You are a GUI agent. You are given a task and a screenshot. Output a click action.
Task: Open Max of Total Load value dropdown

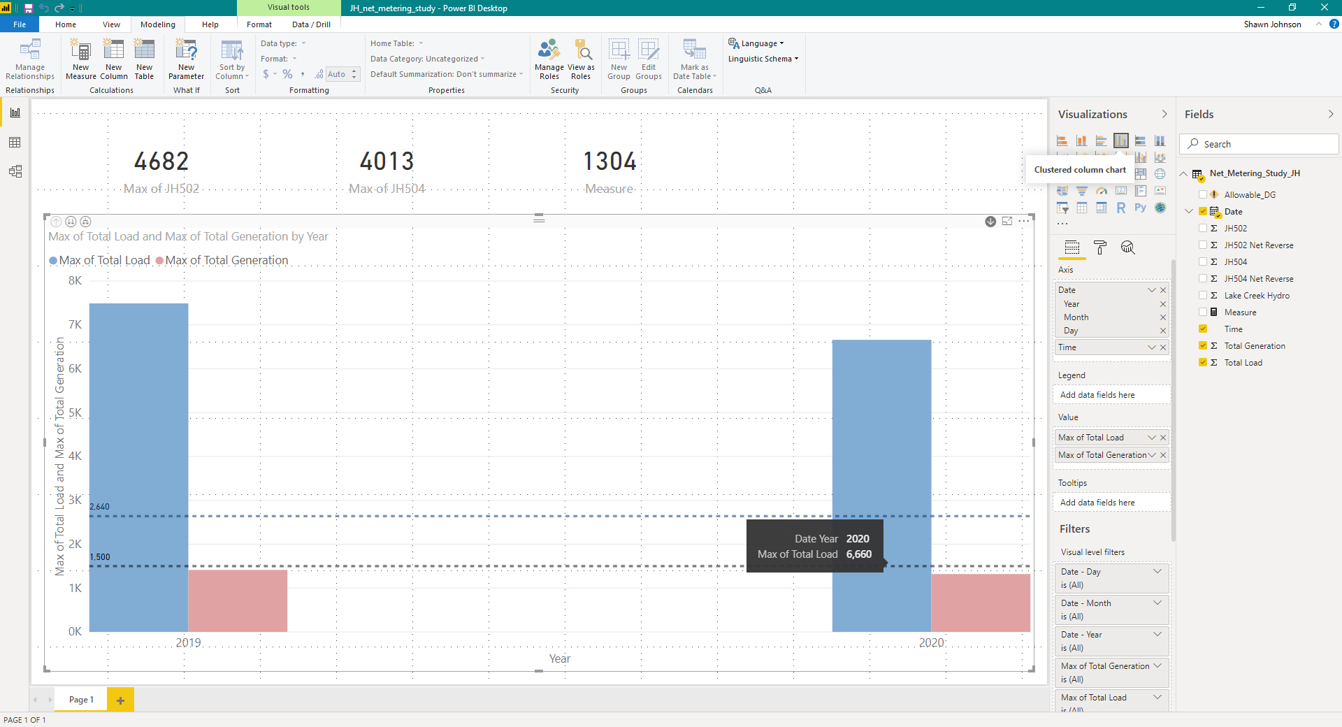[1152, 438]
